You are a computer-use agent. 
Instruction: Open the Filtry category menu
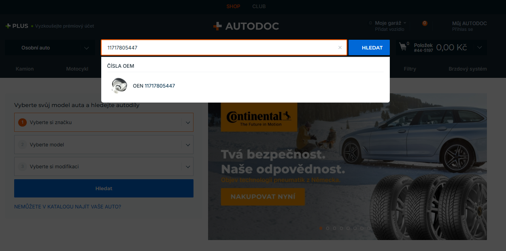410,69
